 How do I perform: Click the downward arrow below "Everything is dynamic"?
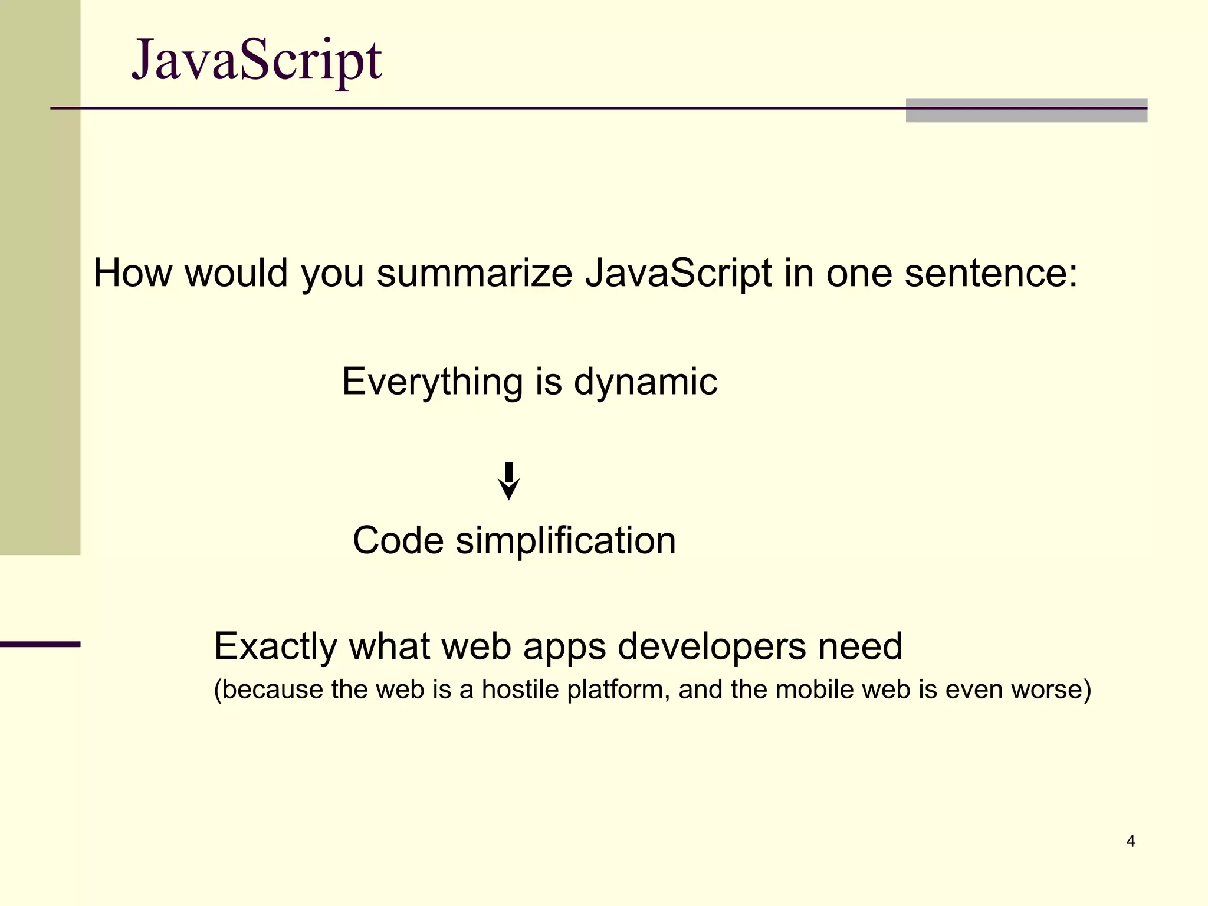coord(508,481)
